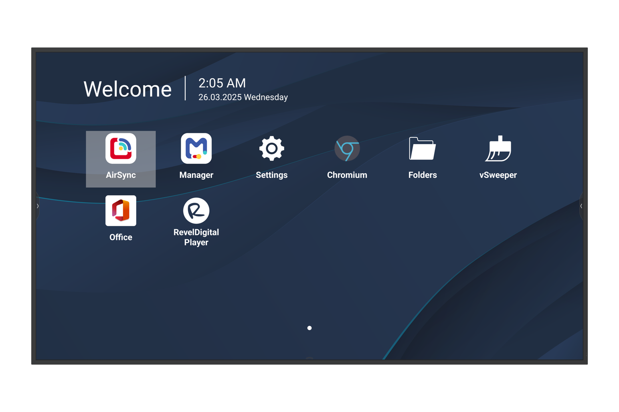Start the Chromium browser
Image resolution: width=619 pixels, height=412 pixels.
tap(347, 148)
